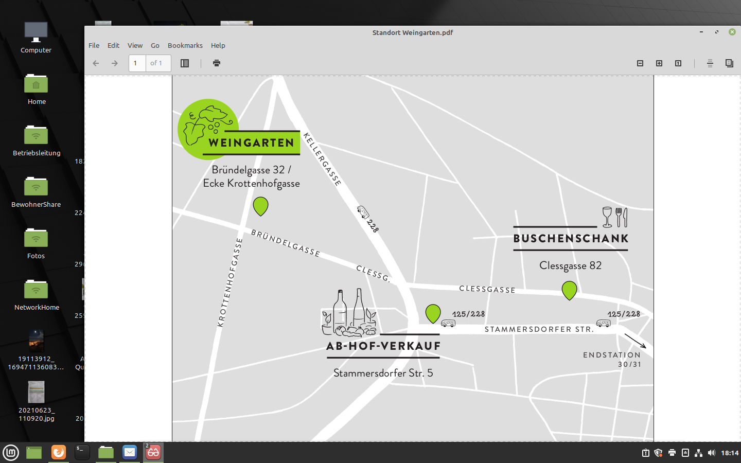
Task: Toggle continuous page scrolling mode
Action: click(x=710, y=63)
